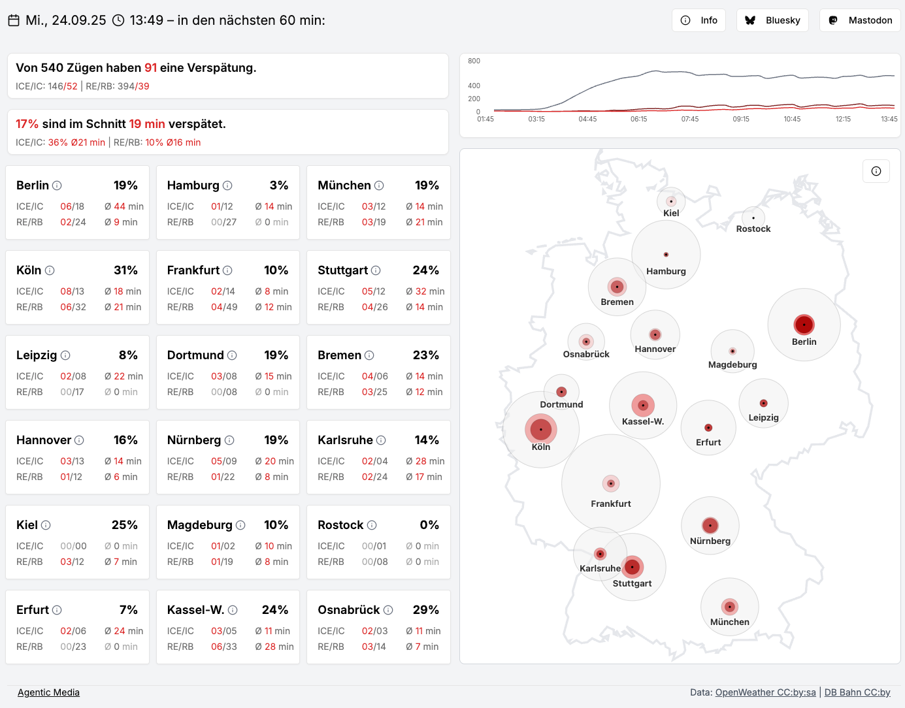The image size is (905, 708).
Task: Click the Leipzig city card
Action: coord(78,372)
